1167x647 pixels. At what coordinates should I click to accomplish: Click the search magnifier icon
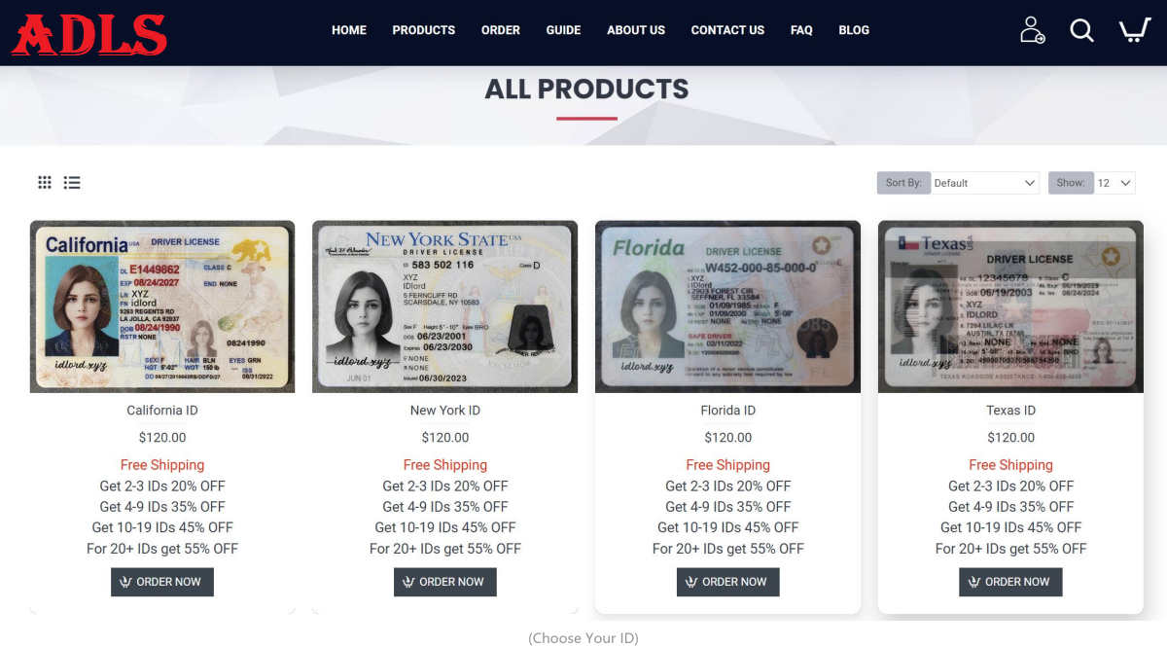point(1082,30)
